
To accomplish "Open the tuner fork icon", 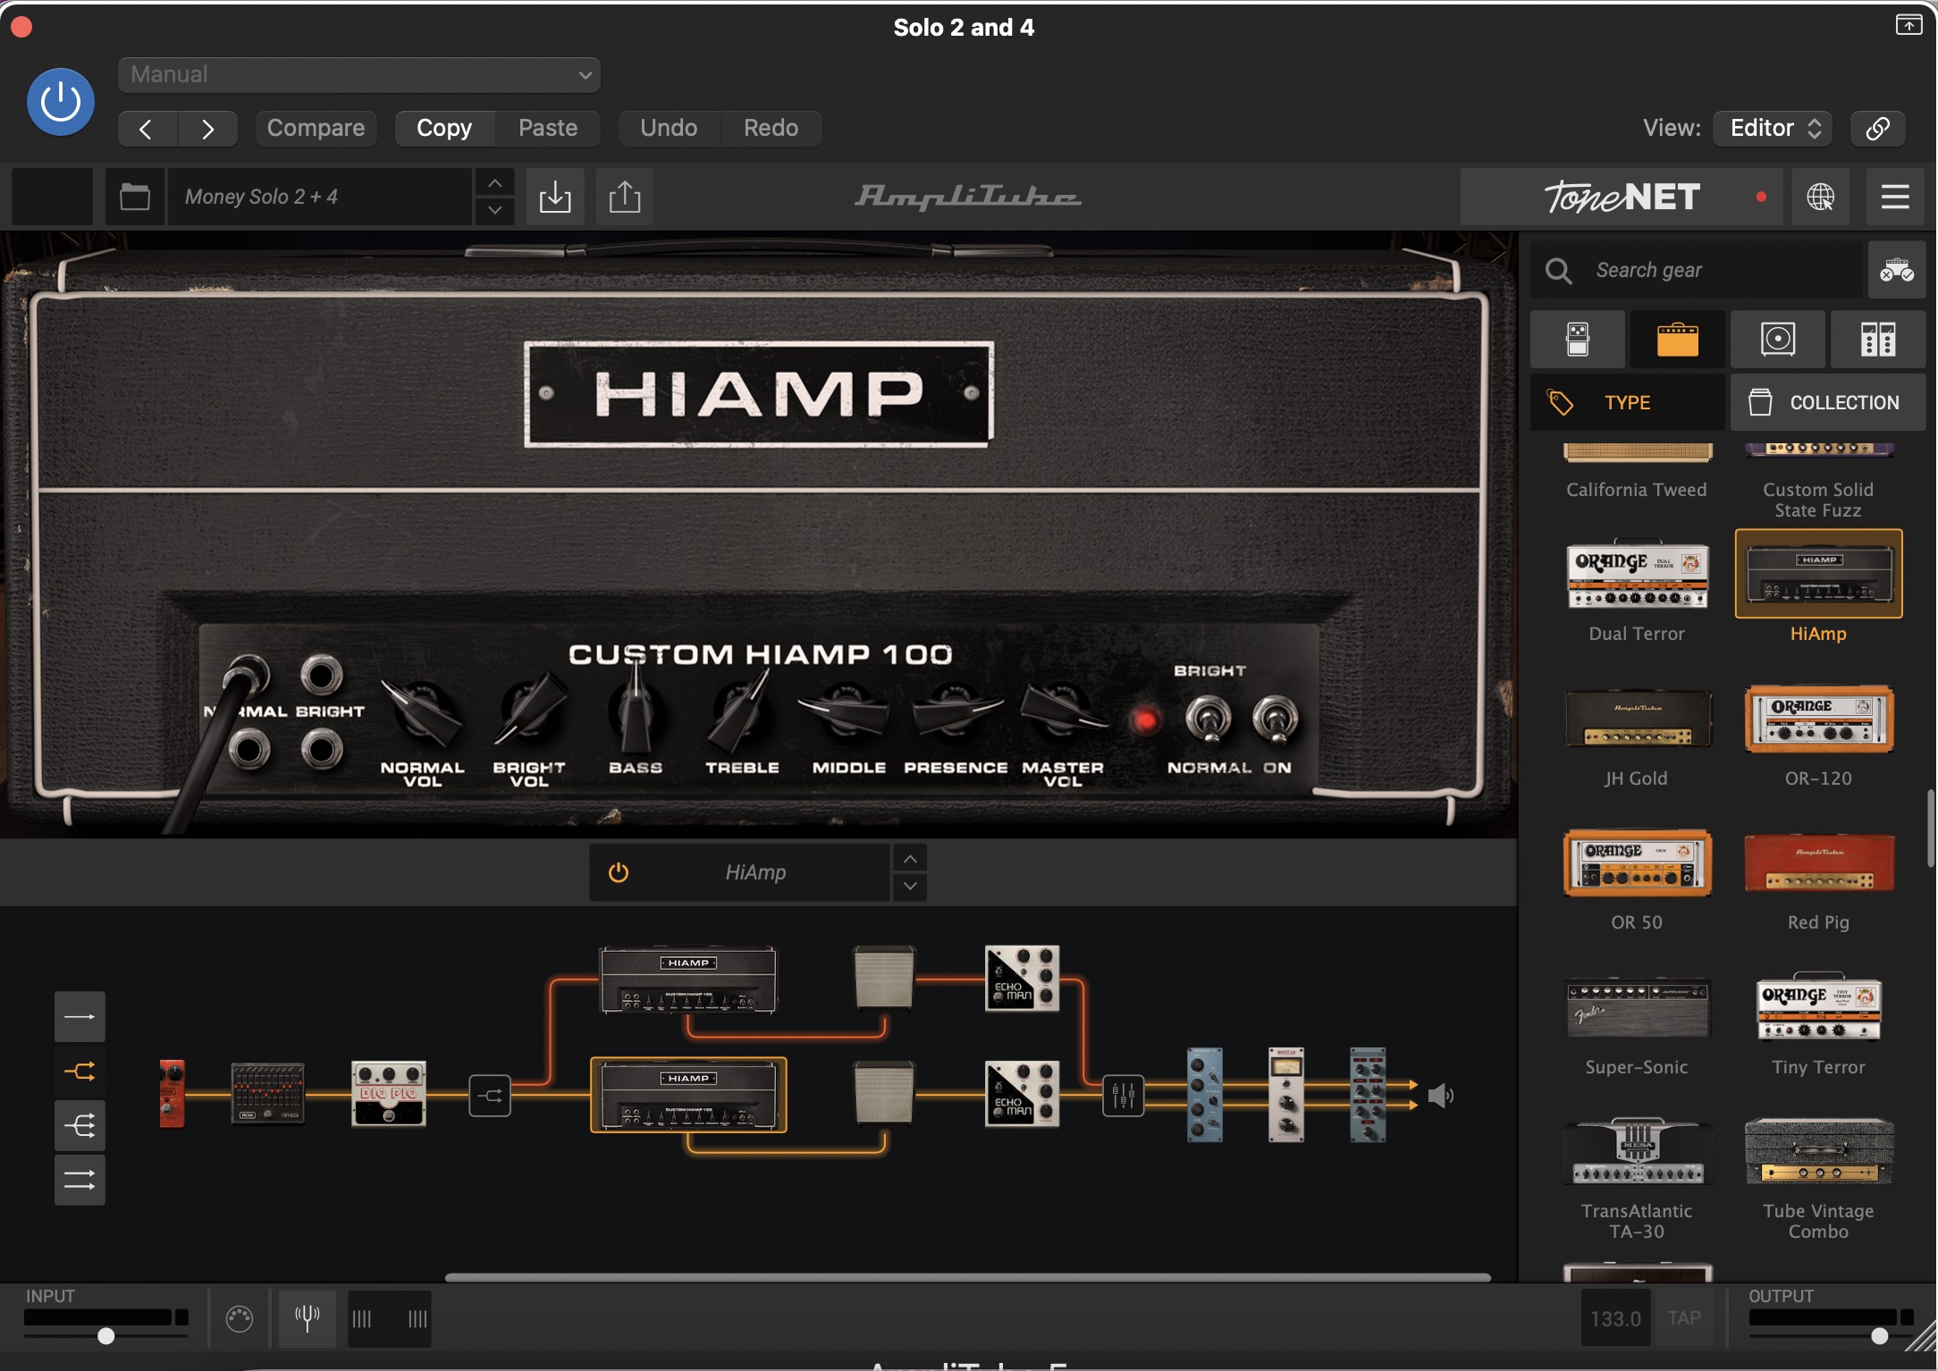I will [x=307, y=1318].
